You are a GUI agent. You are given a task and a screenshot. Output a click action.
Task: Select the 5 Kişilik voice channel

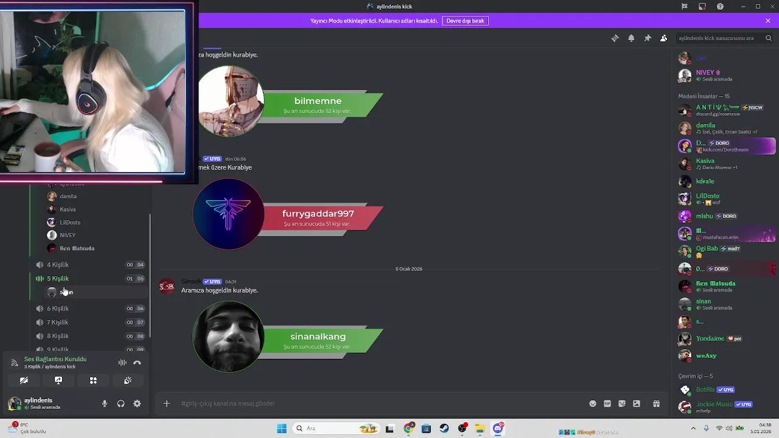[x=89, y=279]
